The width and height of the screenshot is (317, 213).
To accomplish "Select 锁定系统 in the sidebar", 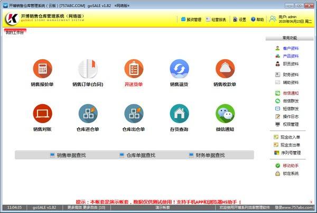I will click(x=290, y=173).
